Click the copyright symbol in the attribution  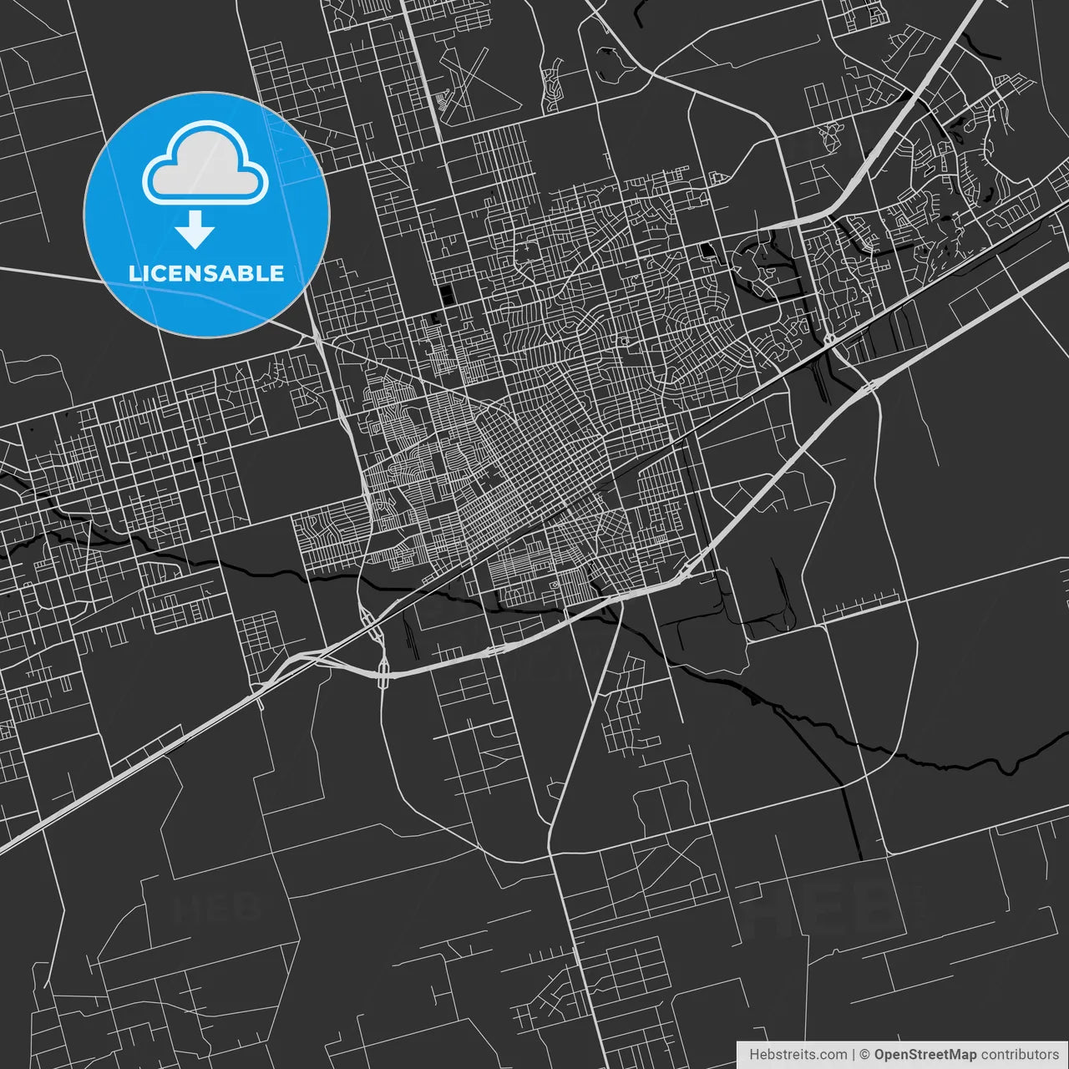tap(864, 1054)
